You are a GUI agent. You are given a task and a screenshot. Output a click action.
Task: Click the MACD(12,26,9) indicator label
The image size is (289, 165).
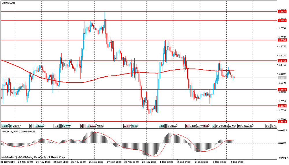pyautogui.click(x=16, y=132)
